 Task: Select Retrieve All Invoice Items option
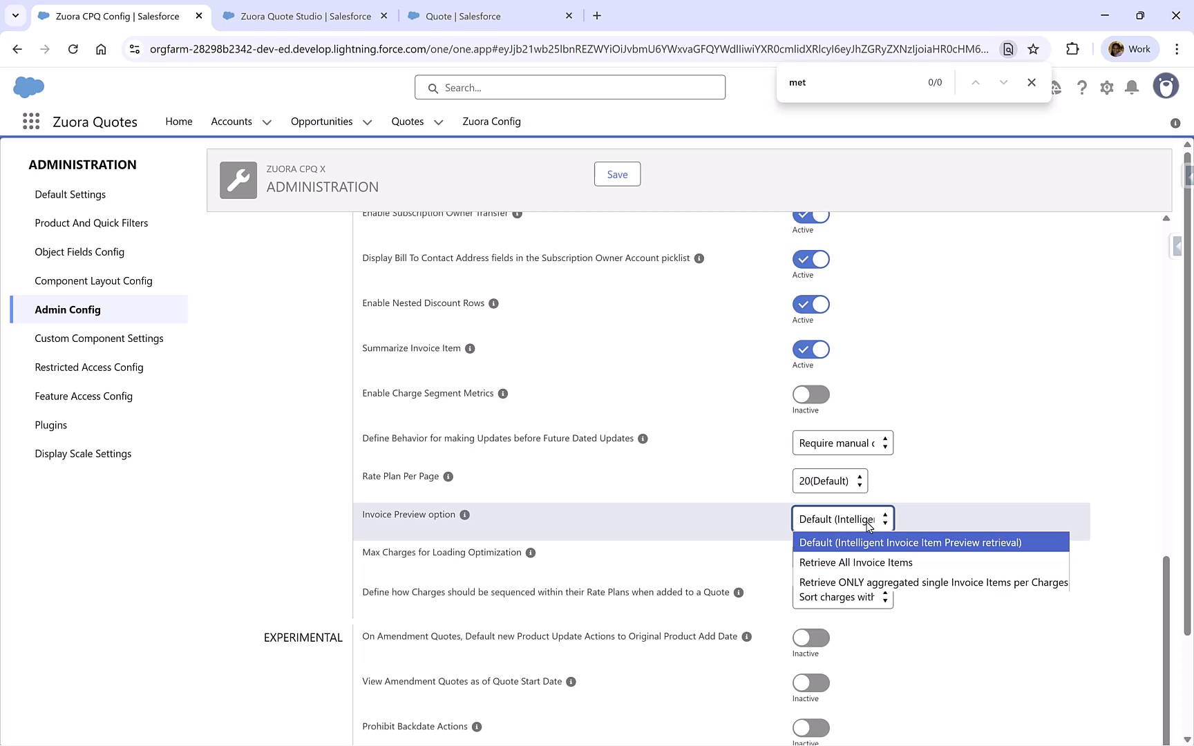pos(855,562)
